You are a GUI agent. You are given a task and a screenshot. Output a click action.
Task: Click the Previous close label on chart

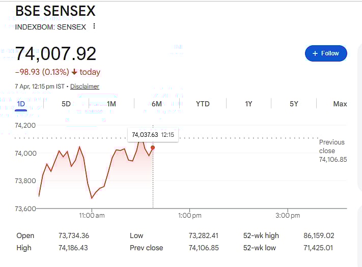(331, 146)
